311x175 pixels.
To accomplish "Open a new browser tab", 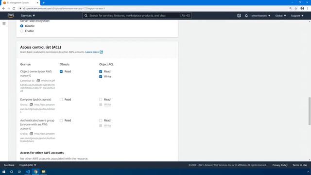I will point(44,3).
